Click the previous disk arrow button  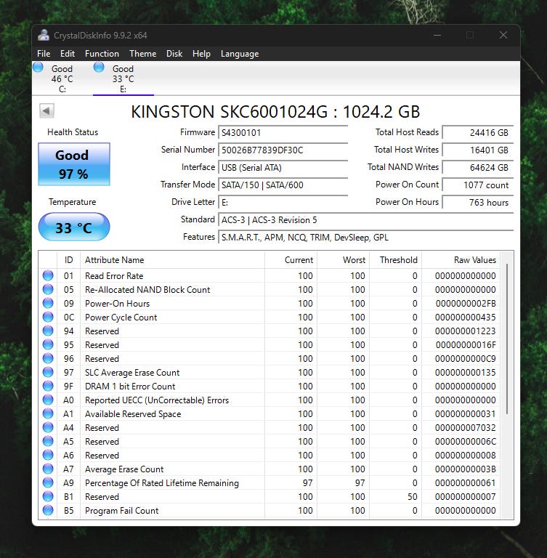46,110
